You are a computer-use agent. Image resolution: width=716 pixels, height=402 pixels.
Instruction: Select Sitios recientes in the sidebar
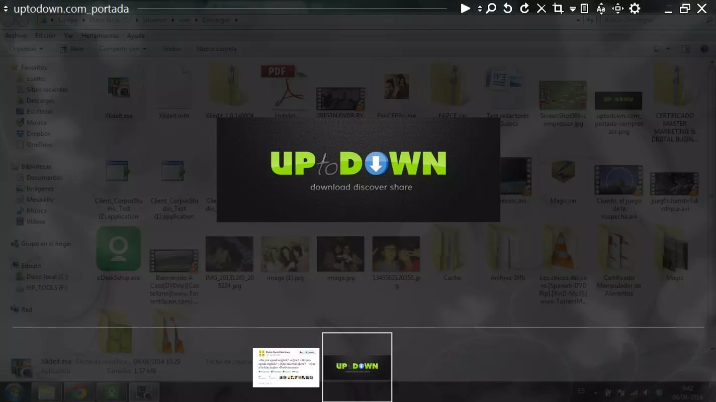[47, 89]
